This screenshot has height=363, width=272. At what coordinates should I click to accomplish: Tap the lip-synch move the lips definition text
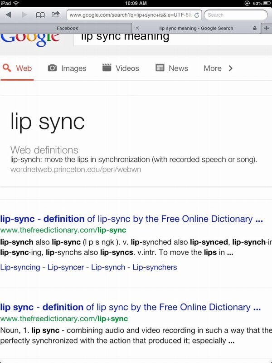point(134,160)
